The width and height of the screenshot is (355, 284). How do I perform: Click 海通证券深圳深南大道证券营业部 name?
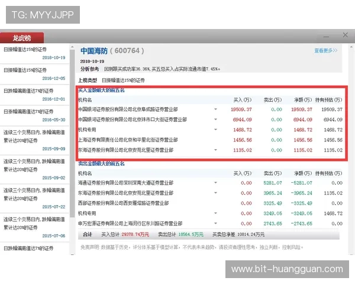click(125, 183)
